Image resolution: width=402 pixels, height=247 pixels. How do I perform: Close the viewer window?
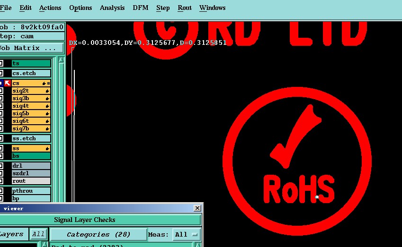(x=197, y=208)
